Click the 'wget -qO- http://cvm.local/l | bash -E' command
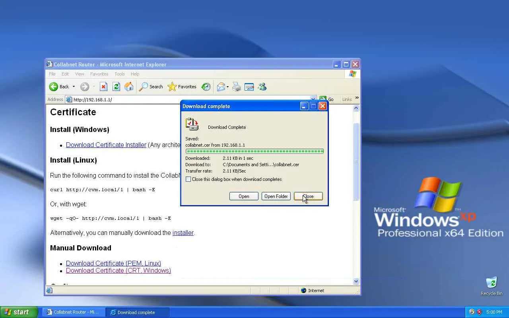Viewport: 509px width, 318px height. pyautogui.click(x=111, y=218)
